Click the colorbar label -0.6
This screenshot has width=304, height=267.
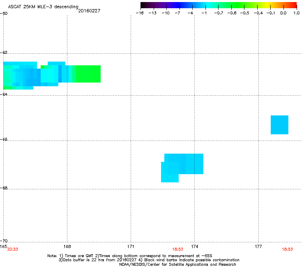point(232,13)
